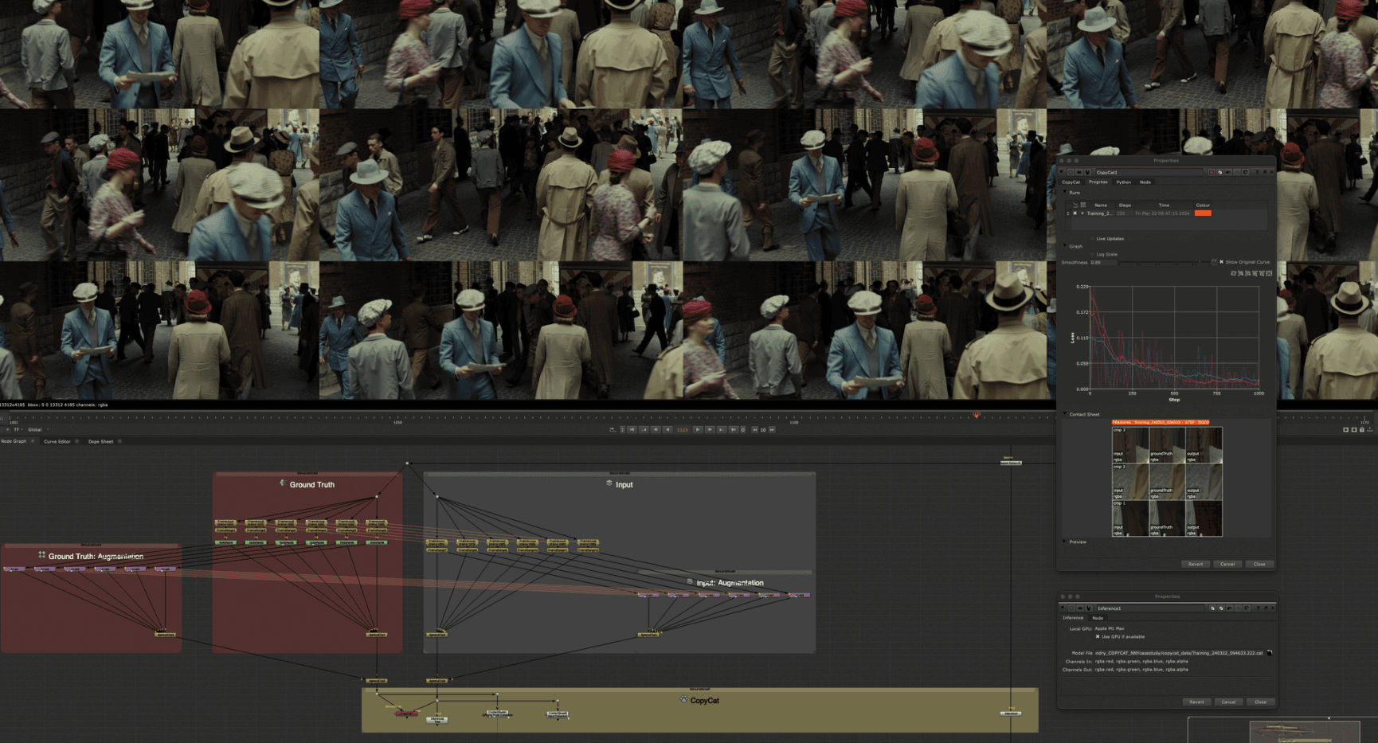Open the TF timeline mode dropdown

(x=17, y=429)
